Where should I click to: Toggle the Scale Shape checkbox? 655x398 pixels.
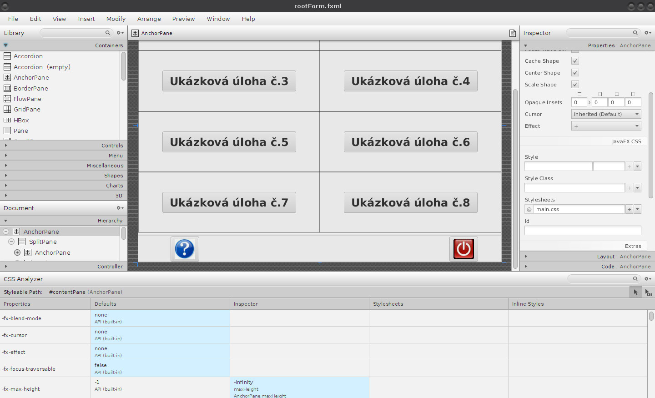[575, 85]
